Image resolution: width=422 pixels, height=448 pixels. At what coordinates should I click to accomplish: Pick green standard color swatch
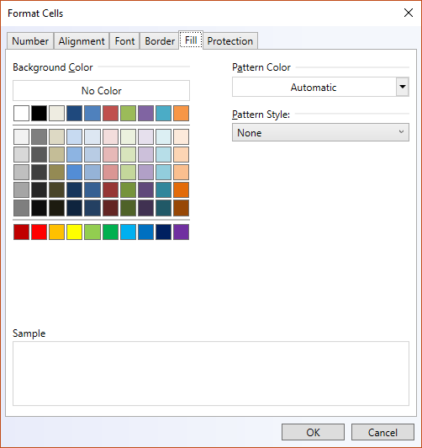tap(110, 232)
